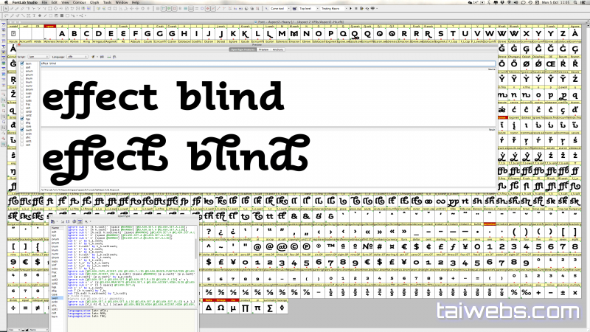Image resolution: width=590 pixels, height=332 pixels.
Task: Select the capital A glyph cell
Action: (63, 34)
